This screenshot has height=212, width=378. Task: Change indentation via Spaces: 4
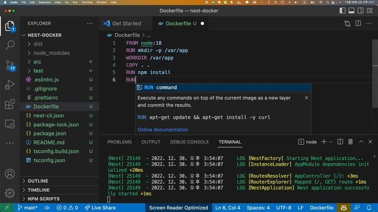click(x=258, y=208)
